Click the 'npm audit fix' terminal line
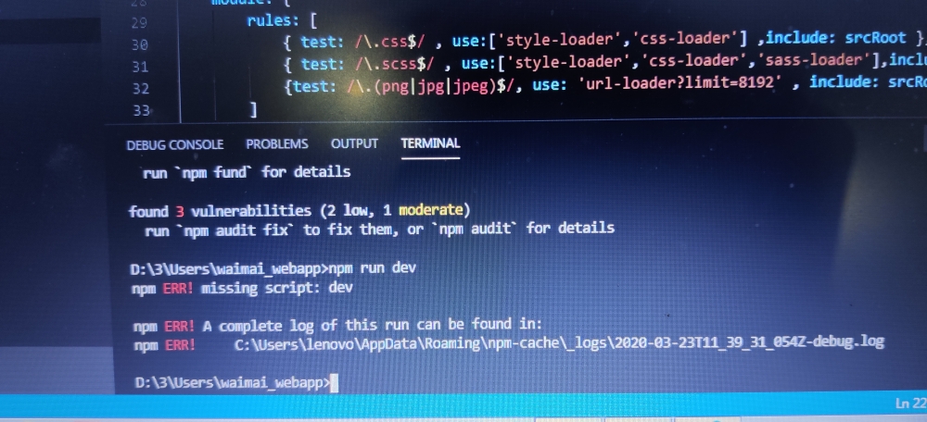The width and height of the screenshot is (927, 422). (379, 229)
